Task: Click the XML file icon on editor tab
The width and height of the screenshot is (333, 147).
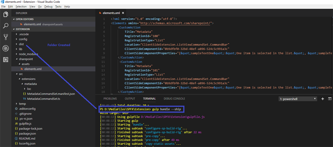Action: coord(100,13)
